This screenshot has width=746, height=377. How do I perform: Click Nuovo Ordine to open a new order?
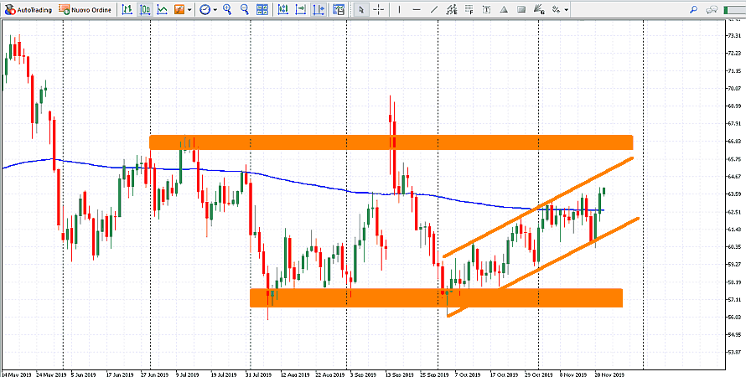coord(86,9)
